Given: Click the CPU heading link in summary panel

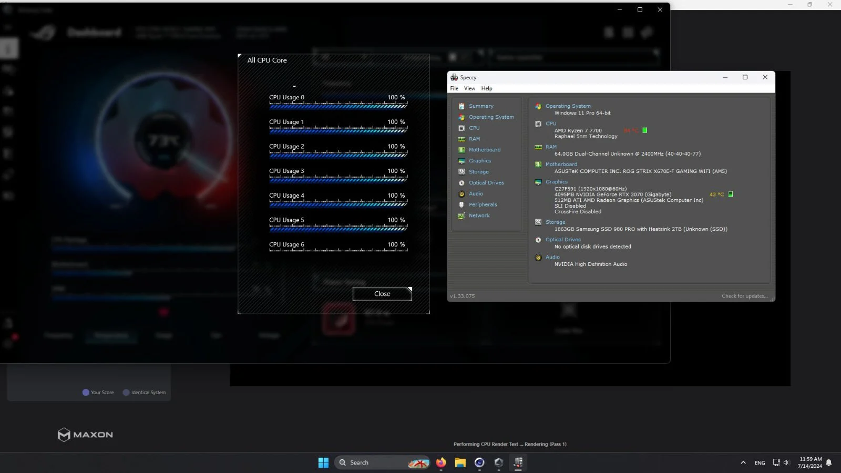Looking at the screenshot, I should [x=550, y=124].
